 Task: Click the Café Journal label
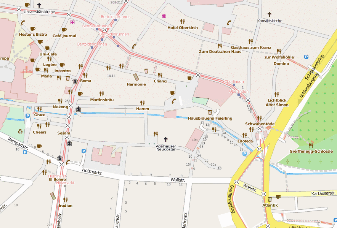[64, 36]
